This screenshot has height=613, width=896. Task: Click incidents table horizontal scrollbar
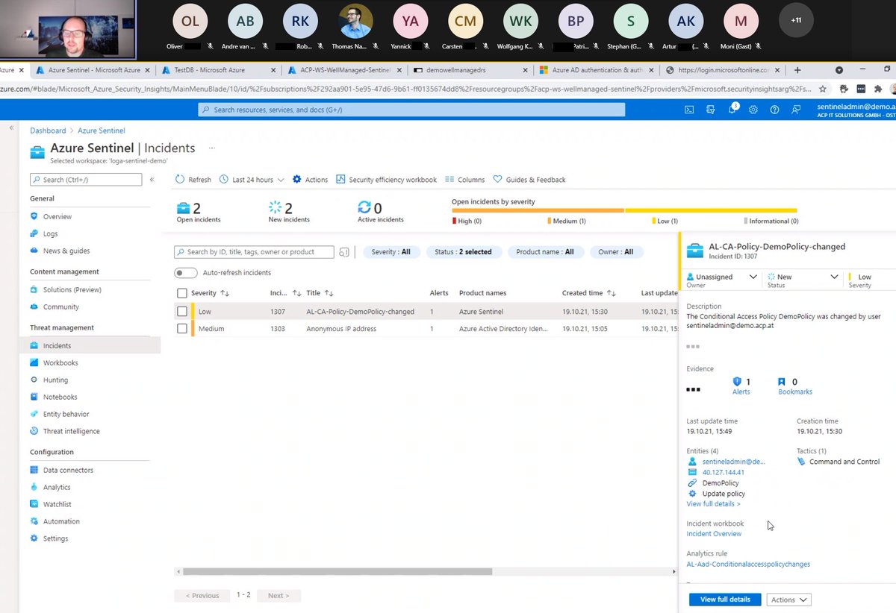pos(337,572)
